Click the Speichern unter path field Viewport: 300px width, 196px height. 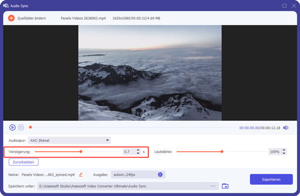(122, 186)
